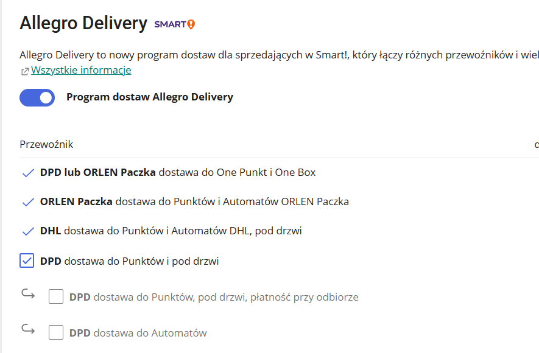
Task: Click external link icon beside Wszystkie informacje
Action: [24, 71]
